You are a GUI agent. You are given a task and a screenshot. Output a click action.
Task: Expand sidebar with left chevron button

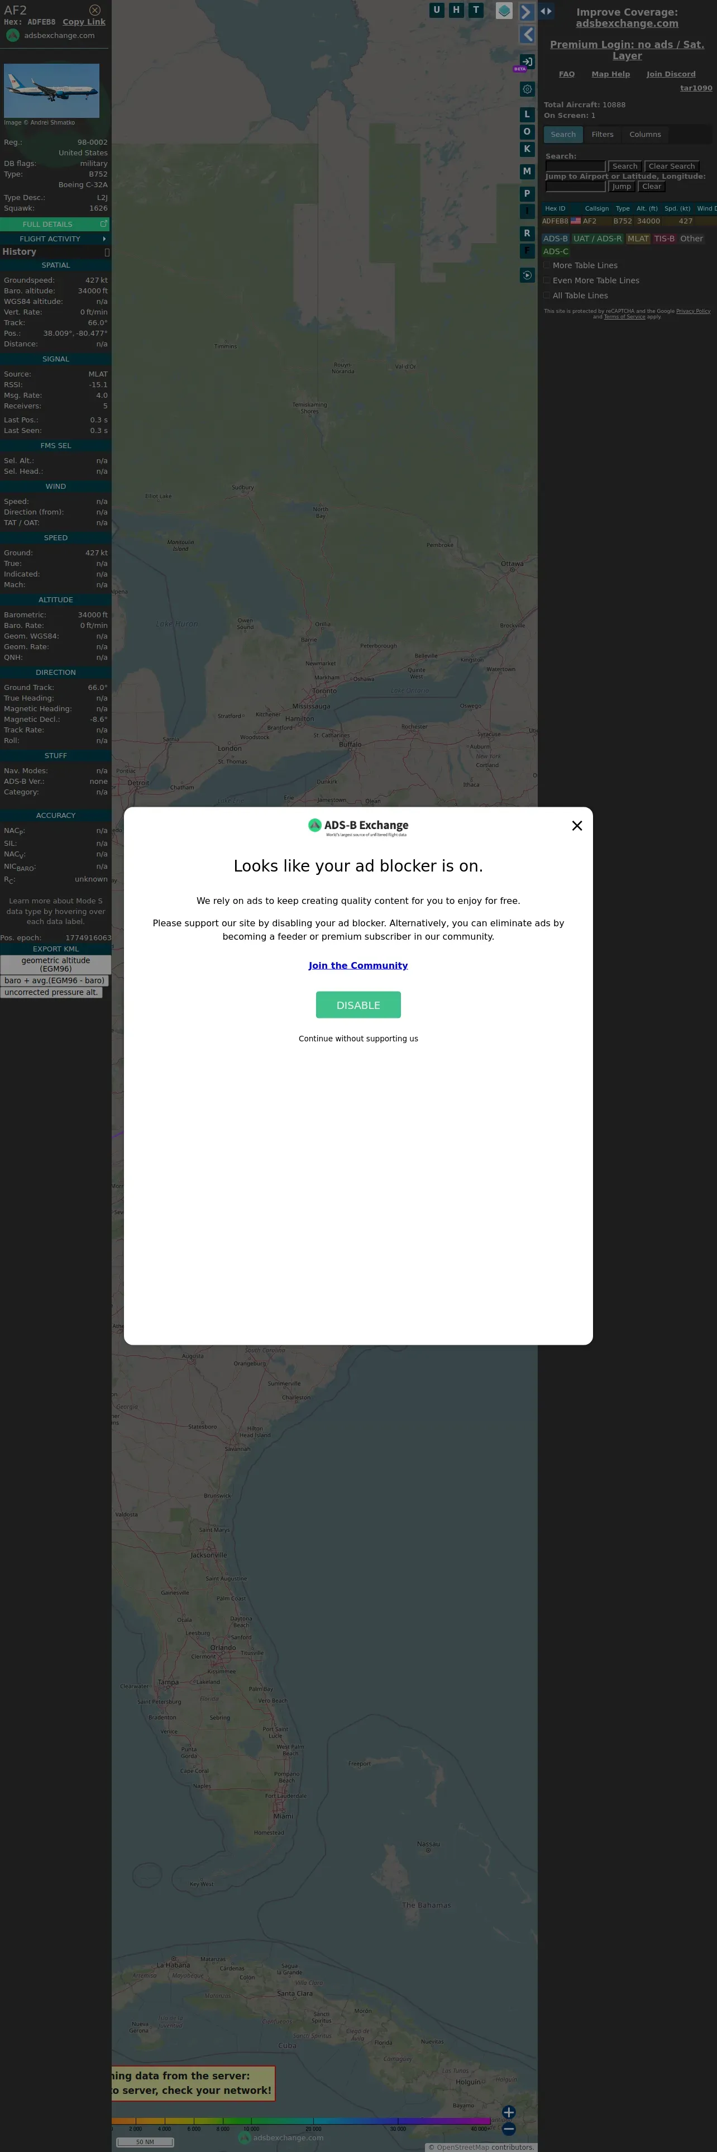coord(527,34)
